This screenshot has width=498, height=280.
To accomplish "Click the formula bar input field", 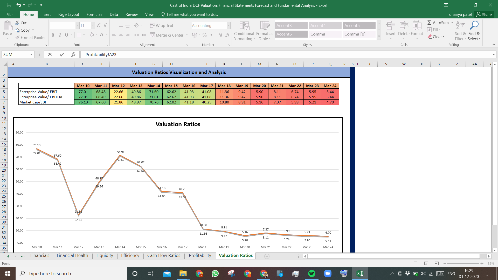I will (x=285, y=54).
